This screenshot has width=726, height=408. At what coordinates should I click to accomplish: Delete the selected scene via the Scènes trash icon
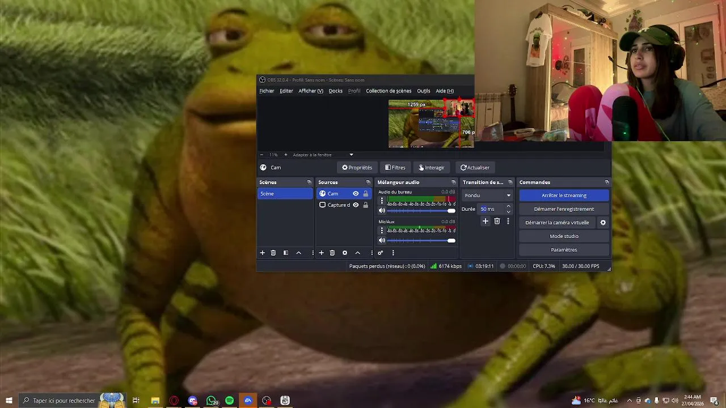pos(273,253)
